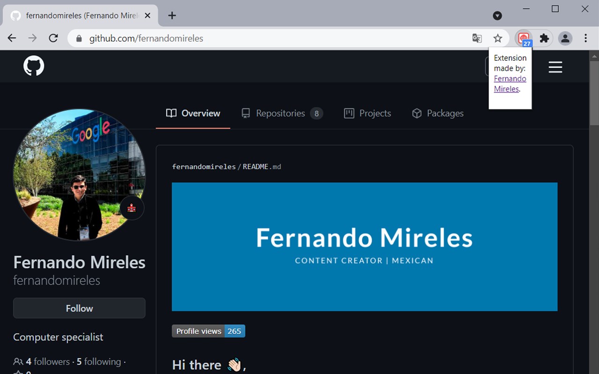
Task: Click the fernandomireles username text
Action: coord(57,280)
